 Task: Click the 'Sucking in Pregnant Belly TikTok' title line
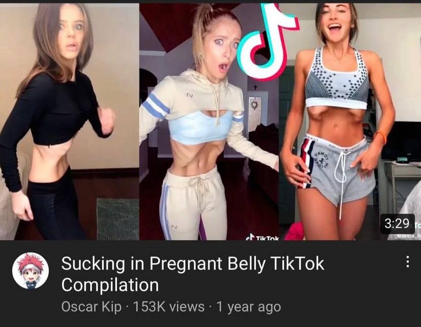pos(193,264)
